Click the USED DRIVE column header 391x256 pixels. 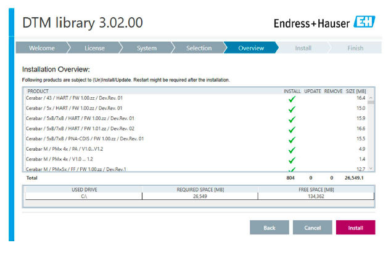(84, 190)
